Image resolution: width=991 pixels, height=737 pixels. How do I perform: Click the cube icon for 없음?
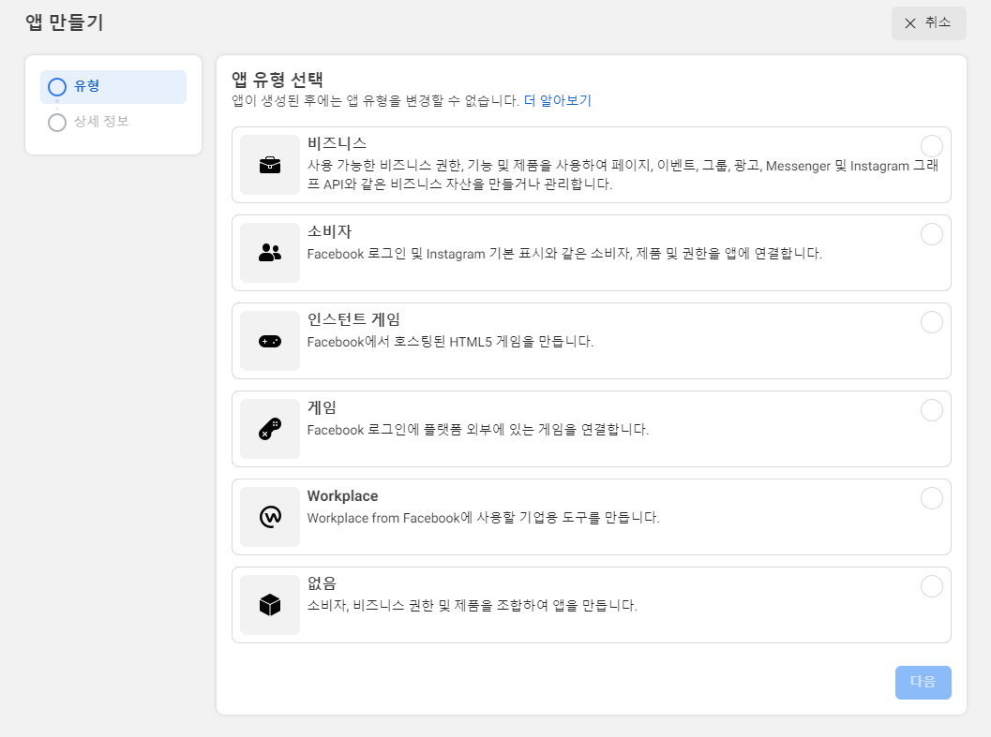tap(270, 605)
